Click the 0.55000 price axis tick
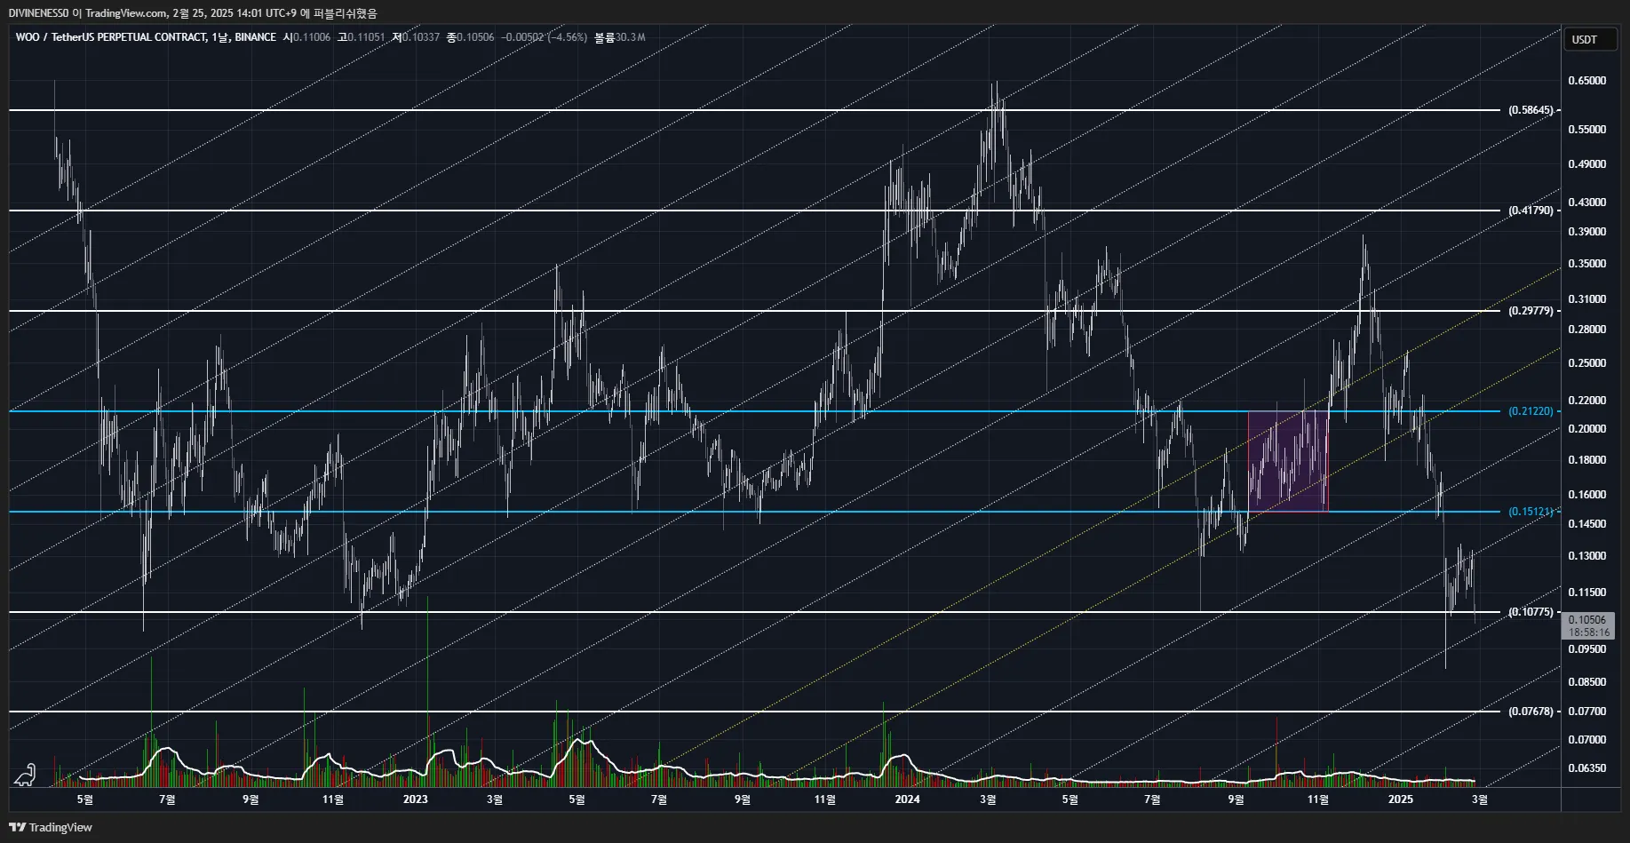 [1587, 130]
